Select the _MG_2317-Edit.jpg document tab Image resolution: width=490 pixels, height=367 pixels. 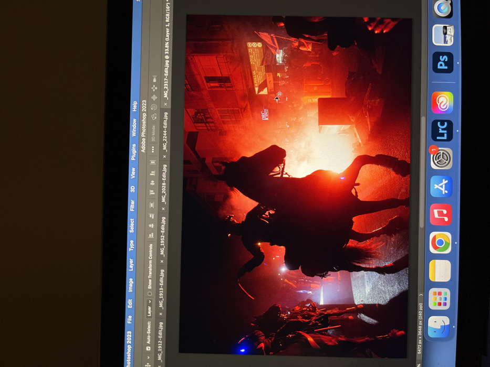(x=167, y=50)
